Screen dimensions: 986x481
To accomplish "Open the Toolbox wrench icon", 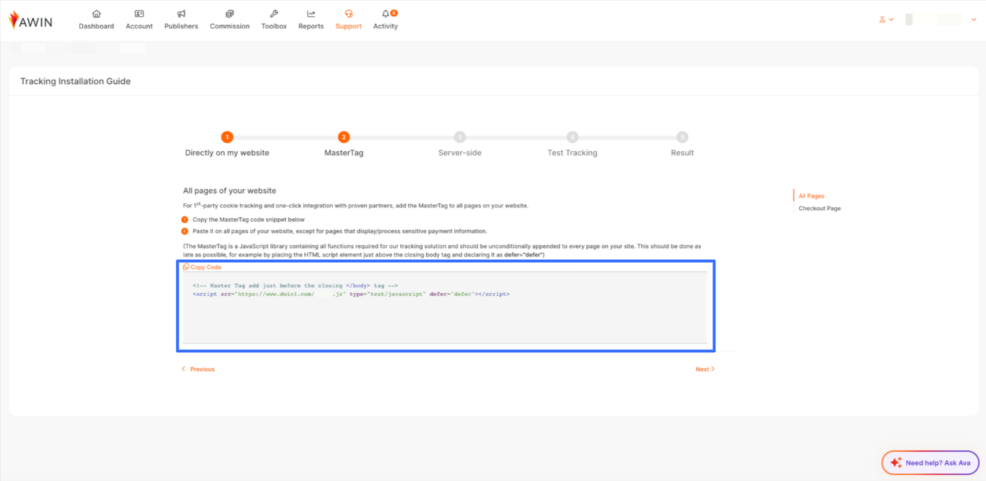I will point(274,14).
